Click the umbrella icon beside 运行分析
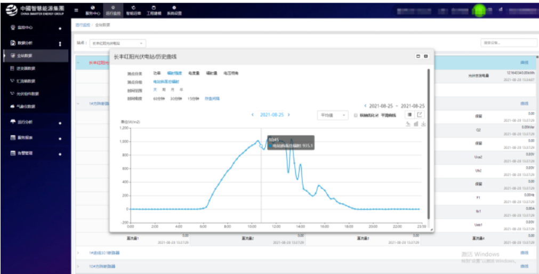The height and width of the screenshot is (274, 539). pyautogui.click(x=13, y=122)
